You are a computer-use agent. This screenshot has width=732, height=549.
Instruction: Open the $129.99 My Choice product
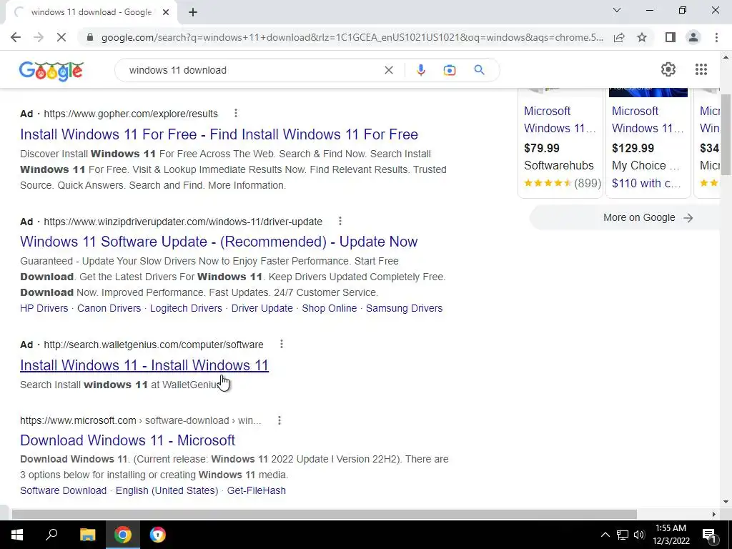point(648,142)
